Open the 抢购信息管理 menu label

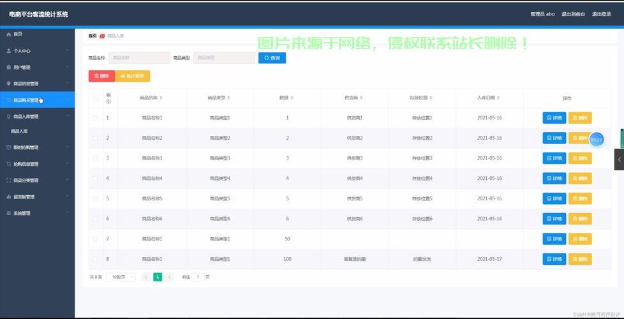(26, 164)
